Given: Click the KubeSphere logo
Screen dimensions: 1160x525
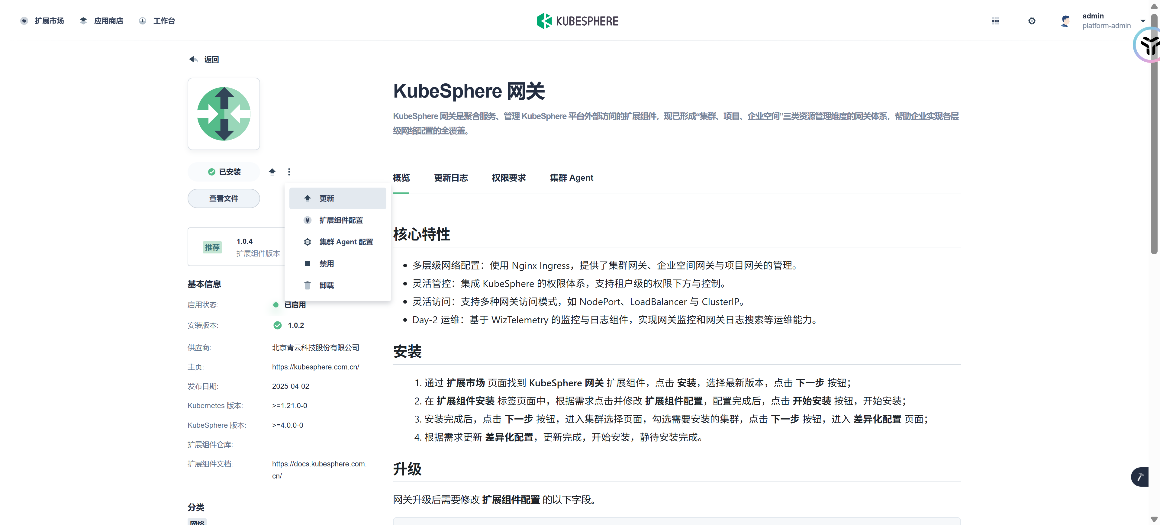Looking at the screenshot, I should [578, 21].
